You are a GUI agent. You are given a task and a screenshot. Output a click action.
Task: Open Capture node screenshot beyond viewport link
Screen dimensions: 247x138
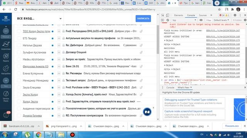pos(188,111)
